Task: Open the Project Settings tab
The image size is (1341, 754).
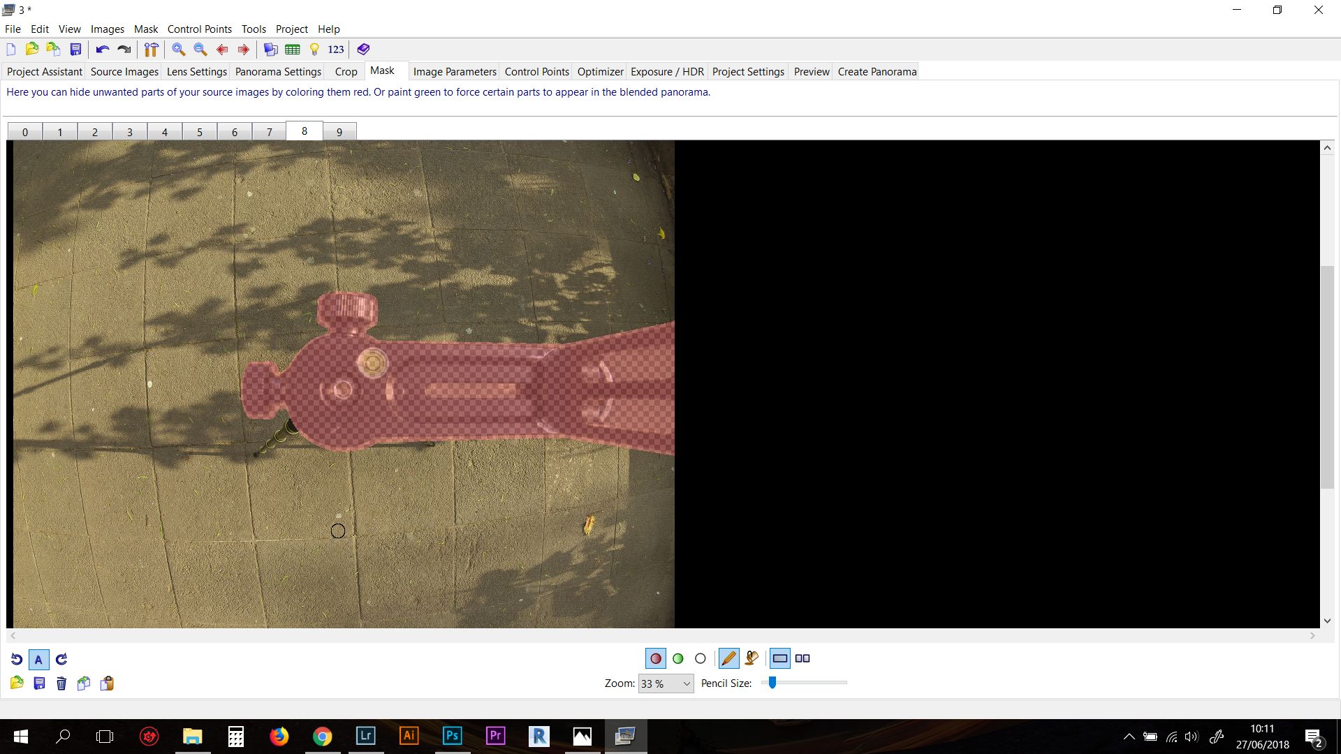Action: click(x=748, y=71)
